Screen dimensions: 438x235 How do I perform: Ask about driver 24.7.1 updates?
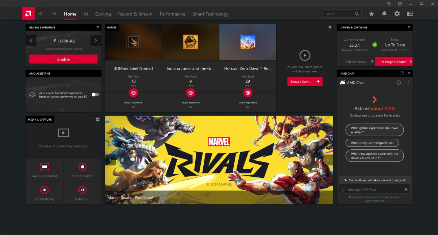point(374,156)
